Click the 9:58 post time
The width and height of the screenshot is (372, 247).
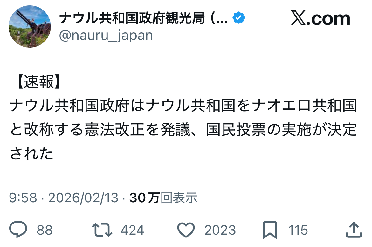pos(23,198)
